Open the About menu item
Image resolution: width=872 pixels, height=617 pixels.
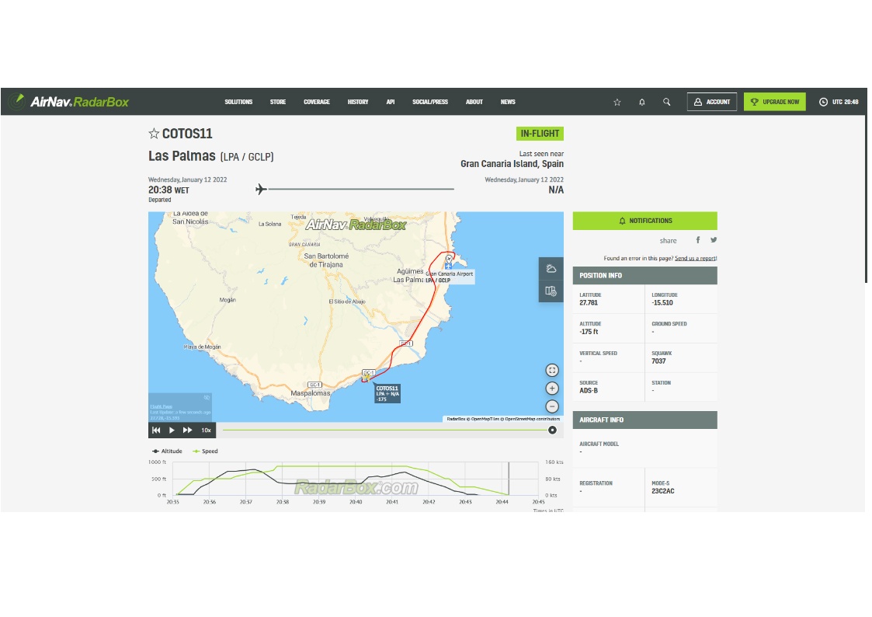[x=474, y=102]
